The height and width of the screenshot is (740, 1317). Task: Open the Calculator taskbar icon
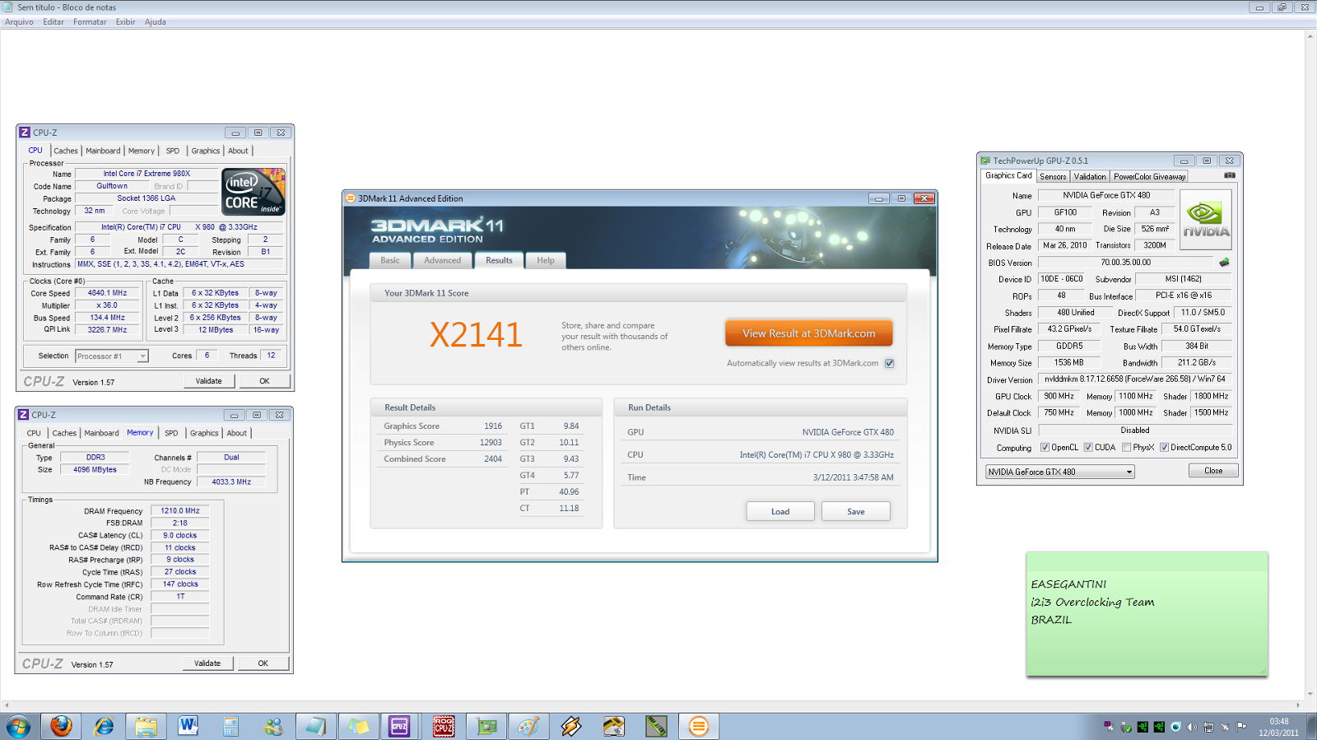[230, 726]
